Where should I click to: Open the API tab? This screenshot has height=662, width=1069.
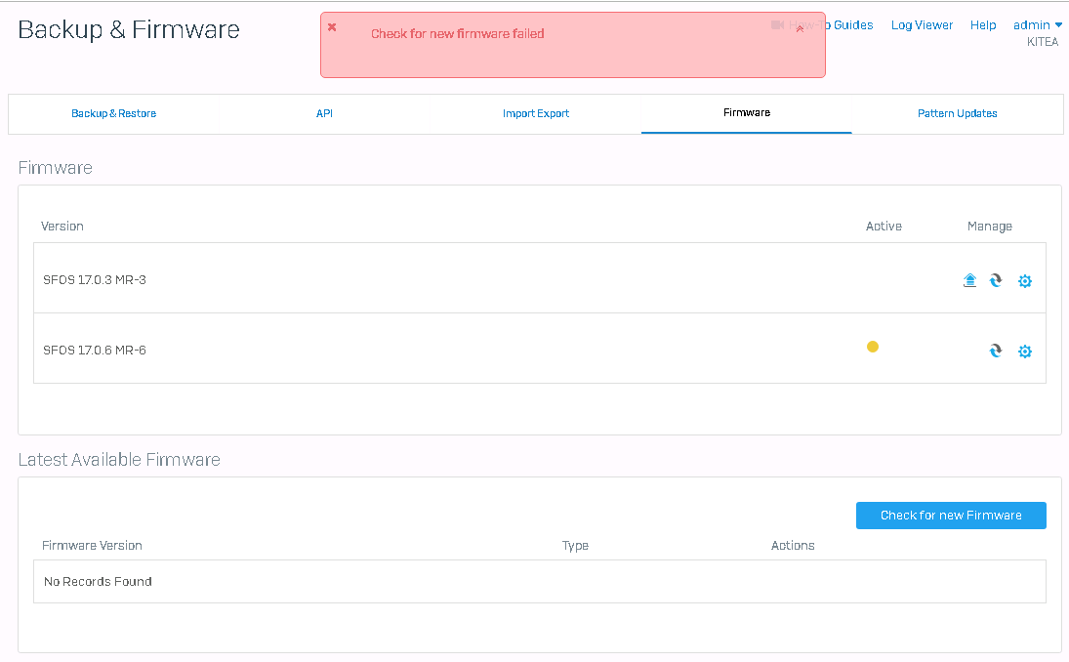pos(324,114)
